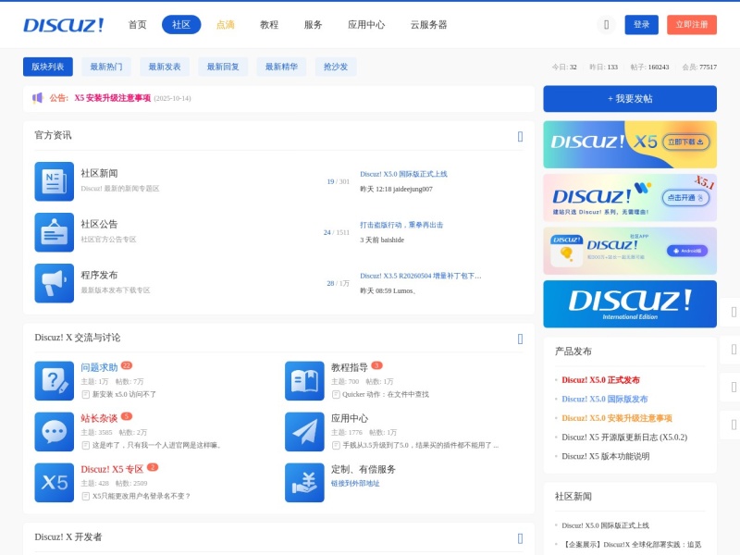Select 社区 in top navigation
The image size is (740, 555).
click(181, 25)
